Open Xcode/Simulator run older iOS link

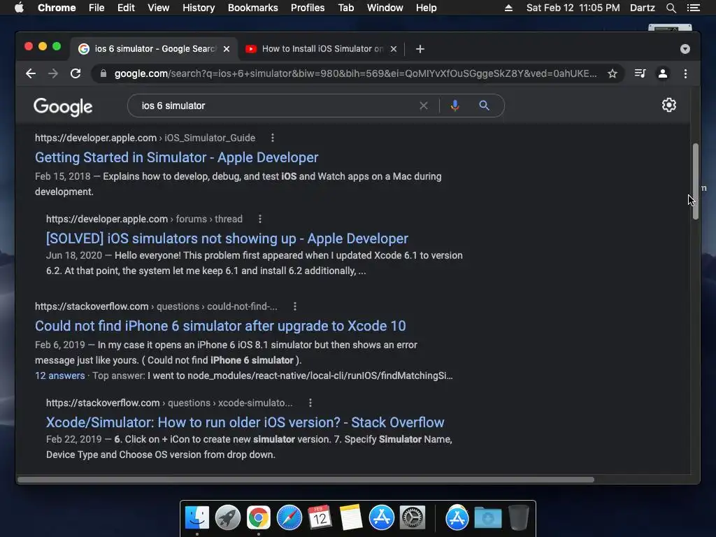point(245,422)
